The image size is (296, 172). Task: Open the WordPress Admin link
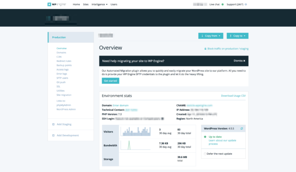tap(66, 109)
